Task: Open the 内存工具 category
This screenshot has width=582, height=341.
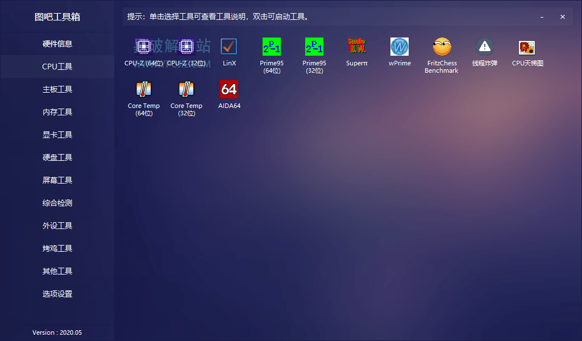Action: (x=57, y=112)
